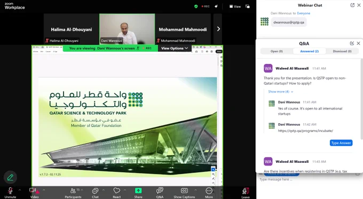
Task: Select Dani Wannous video tile
Action: tap(127, 29)
